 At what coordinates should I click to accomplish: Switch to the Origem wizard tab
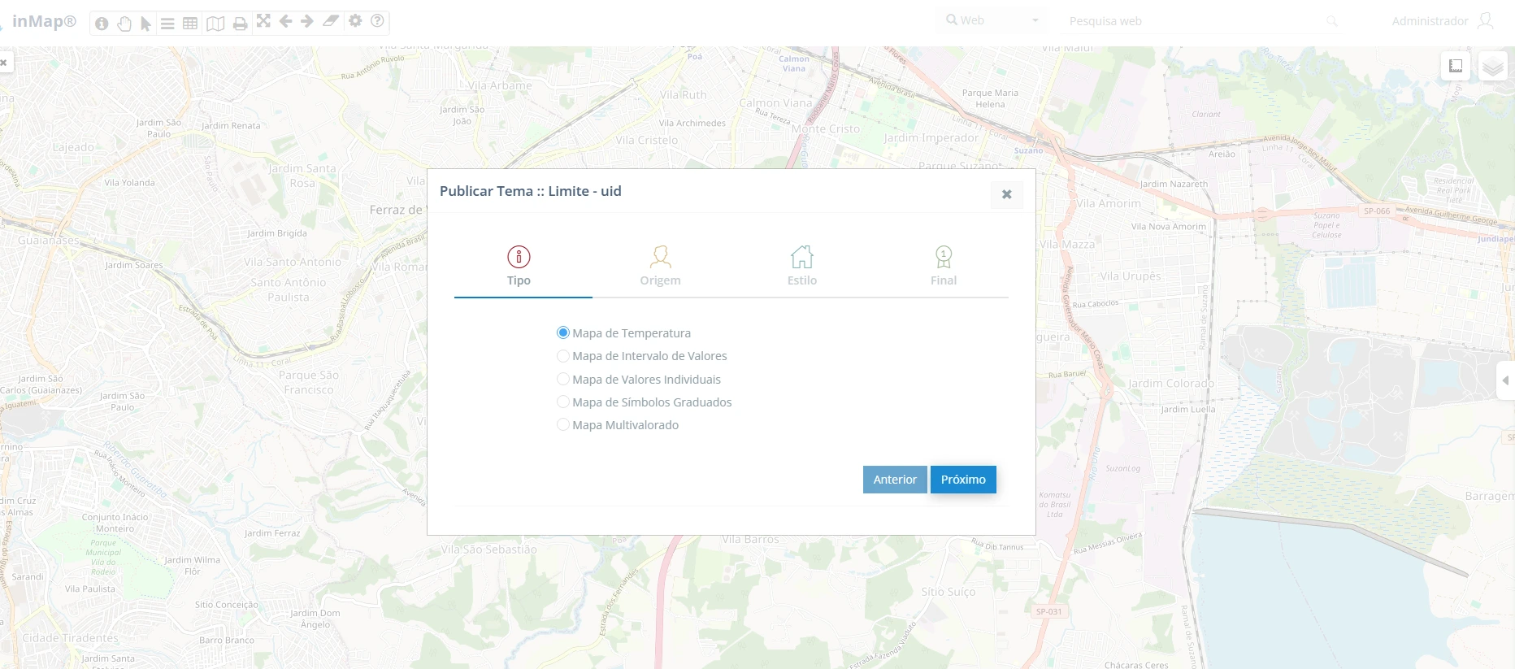(660, 267)
